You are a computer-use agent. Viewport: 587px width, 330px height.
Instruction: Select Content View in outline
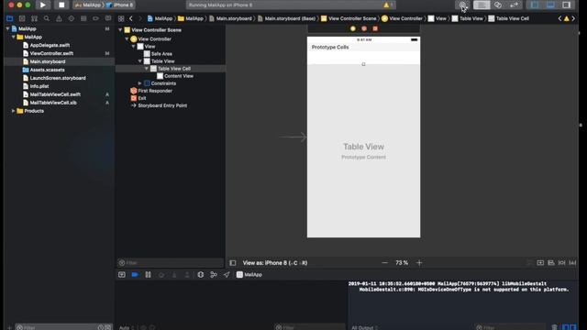tap(179, 76)
